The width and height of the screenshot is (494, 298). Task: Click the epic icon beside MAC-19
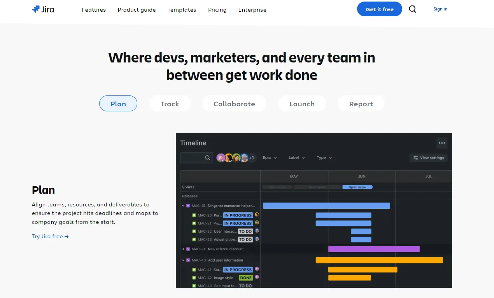[x=188, y=206]
